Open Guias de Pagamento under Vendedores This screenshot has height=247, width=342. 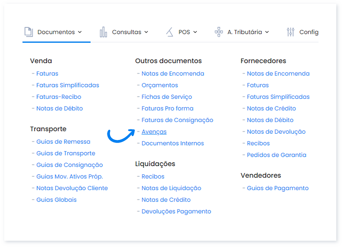[x=277, y=188]
